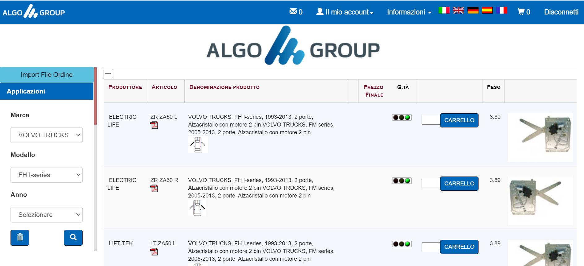Viewport: 584px width, 266px height.
Task: Switch language to English flag
Action: coord(458,10)
